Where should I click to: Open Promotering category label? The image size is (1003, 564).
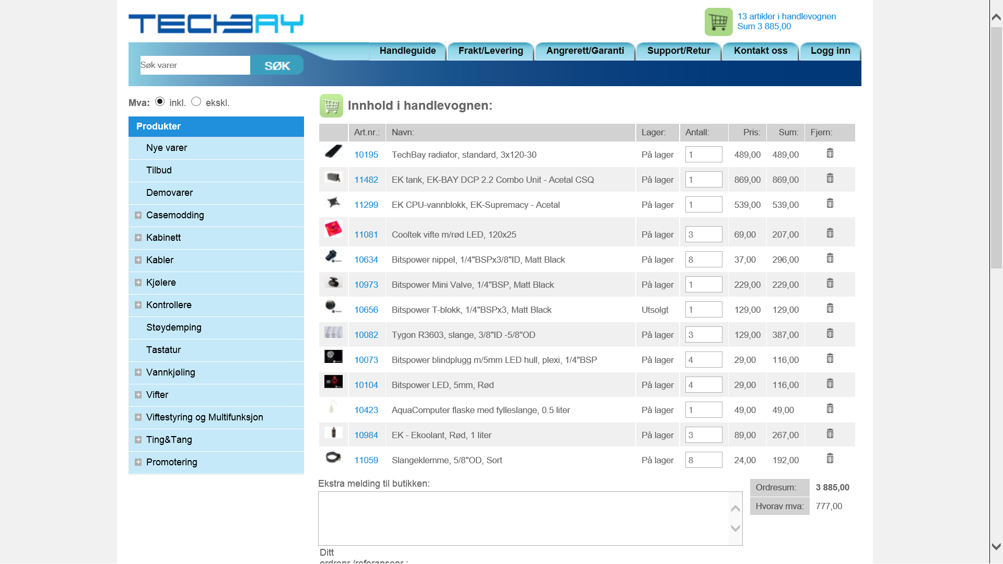[x=172, y=462]
